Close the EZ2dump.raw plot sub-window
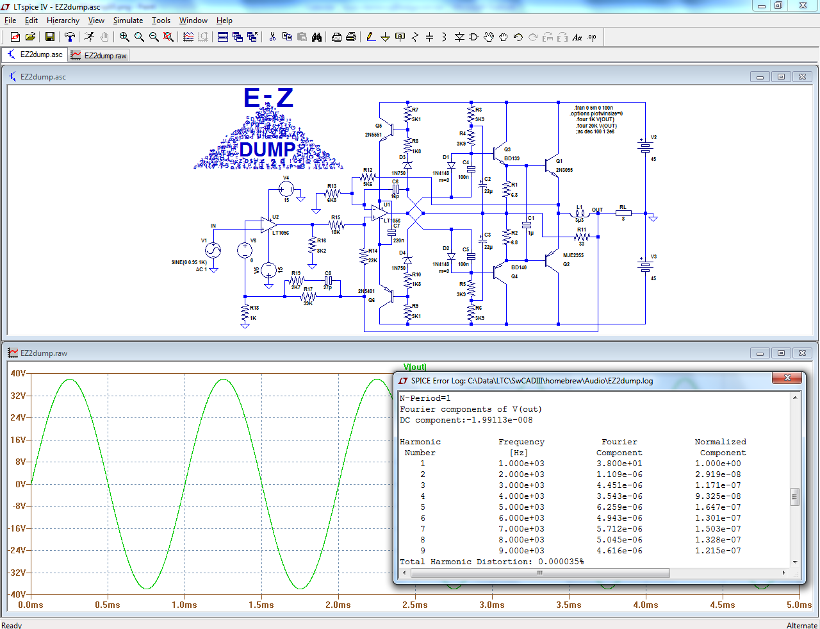 (802, 353)
